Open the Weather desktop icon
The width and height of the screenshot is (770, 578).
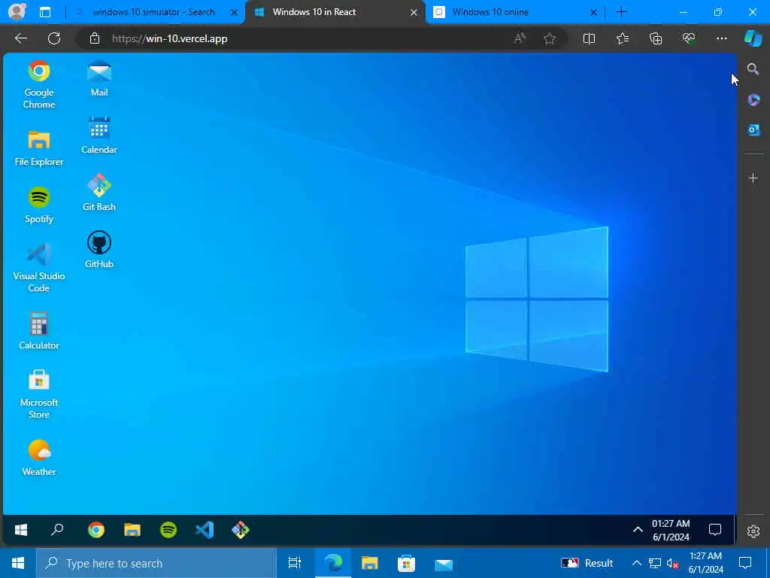pyautogui.click(x=39, y=458)
